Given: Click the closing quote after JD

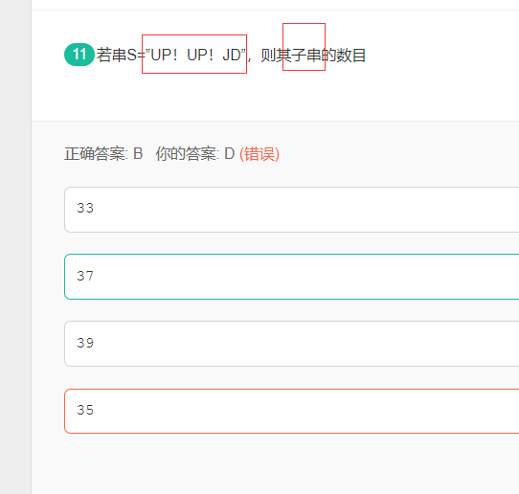Looking at the screenshot, I should 243,51.
